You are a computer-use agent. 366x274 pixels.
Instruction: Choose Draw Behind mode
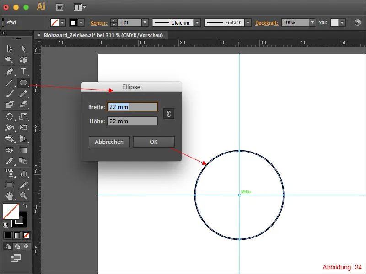point(17,246)
